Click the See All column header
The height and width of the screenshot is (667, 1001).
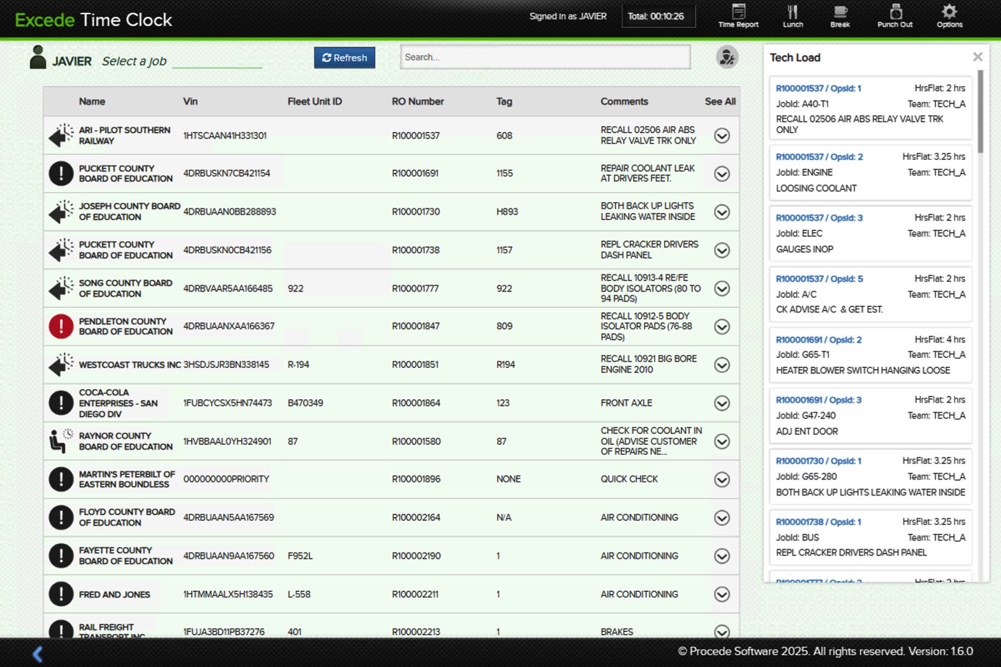point(720,101)
